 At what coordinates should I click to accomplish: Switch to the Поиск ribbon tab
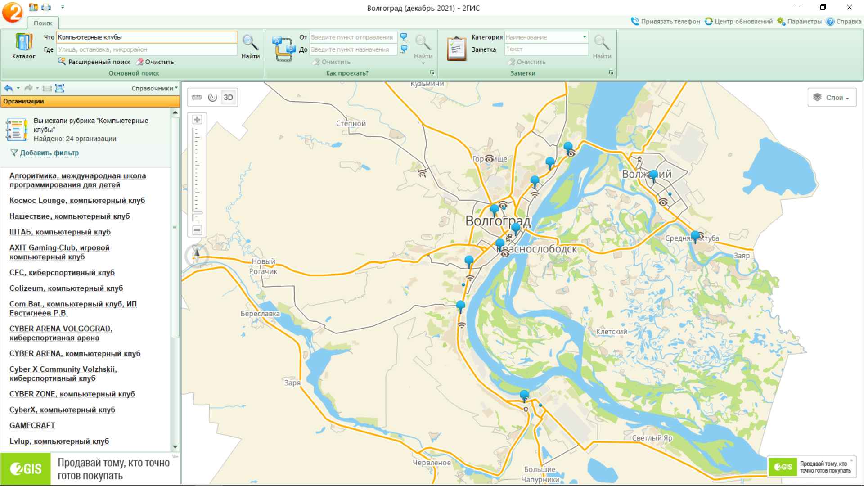click(43, 23)
